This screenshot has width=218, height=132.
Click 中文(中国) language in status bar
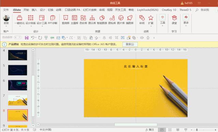click(45, 130)
